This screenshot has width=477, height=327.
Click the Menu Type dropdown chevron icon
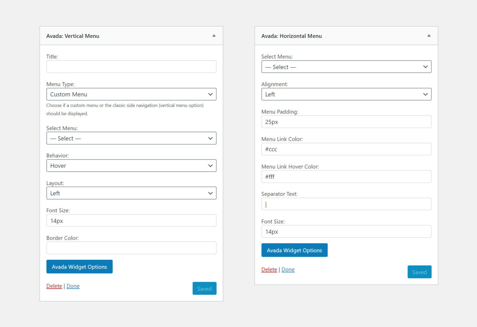[210, 94]
